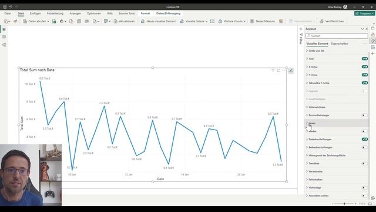Click the Visual-Filter funnel icon on chart
The height and width of the screenshot is (212, 376).
point(273,71)
